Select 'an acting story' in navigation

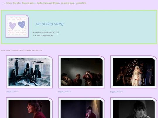[x=68, y=3]
